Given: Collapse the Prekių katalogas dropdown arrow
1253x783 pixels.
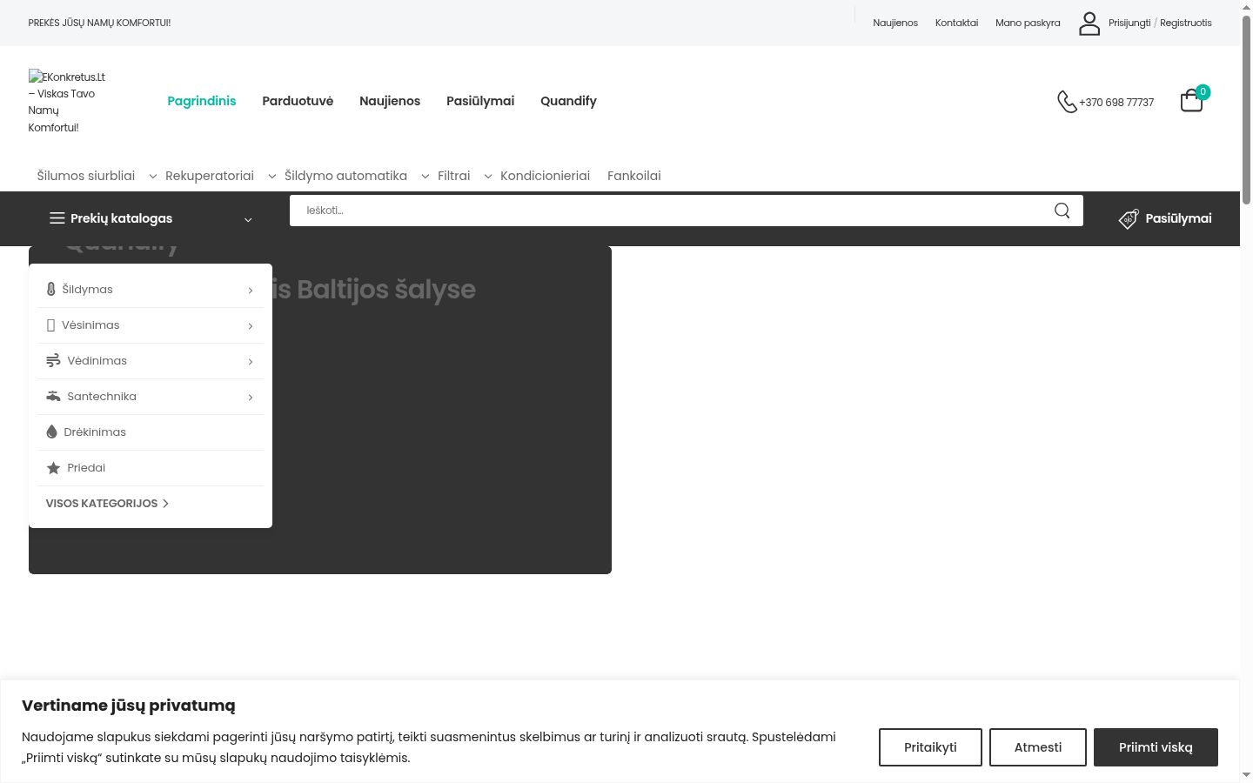Looking at the screenshot, I should coord(248,220).
